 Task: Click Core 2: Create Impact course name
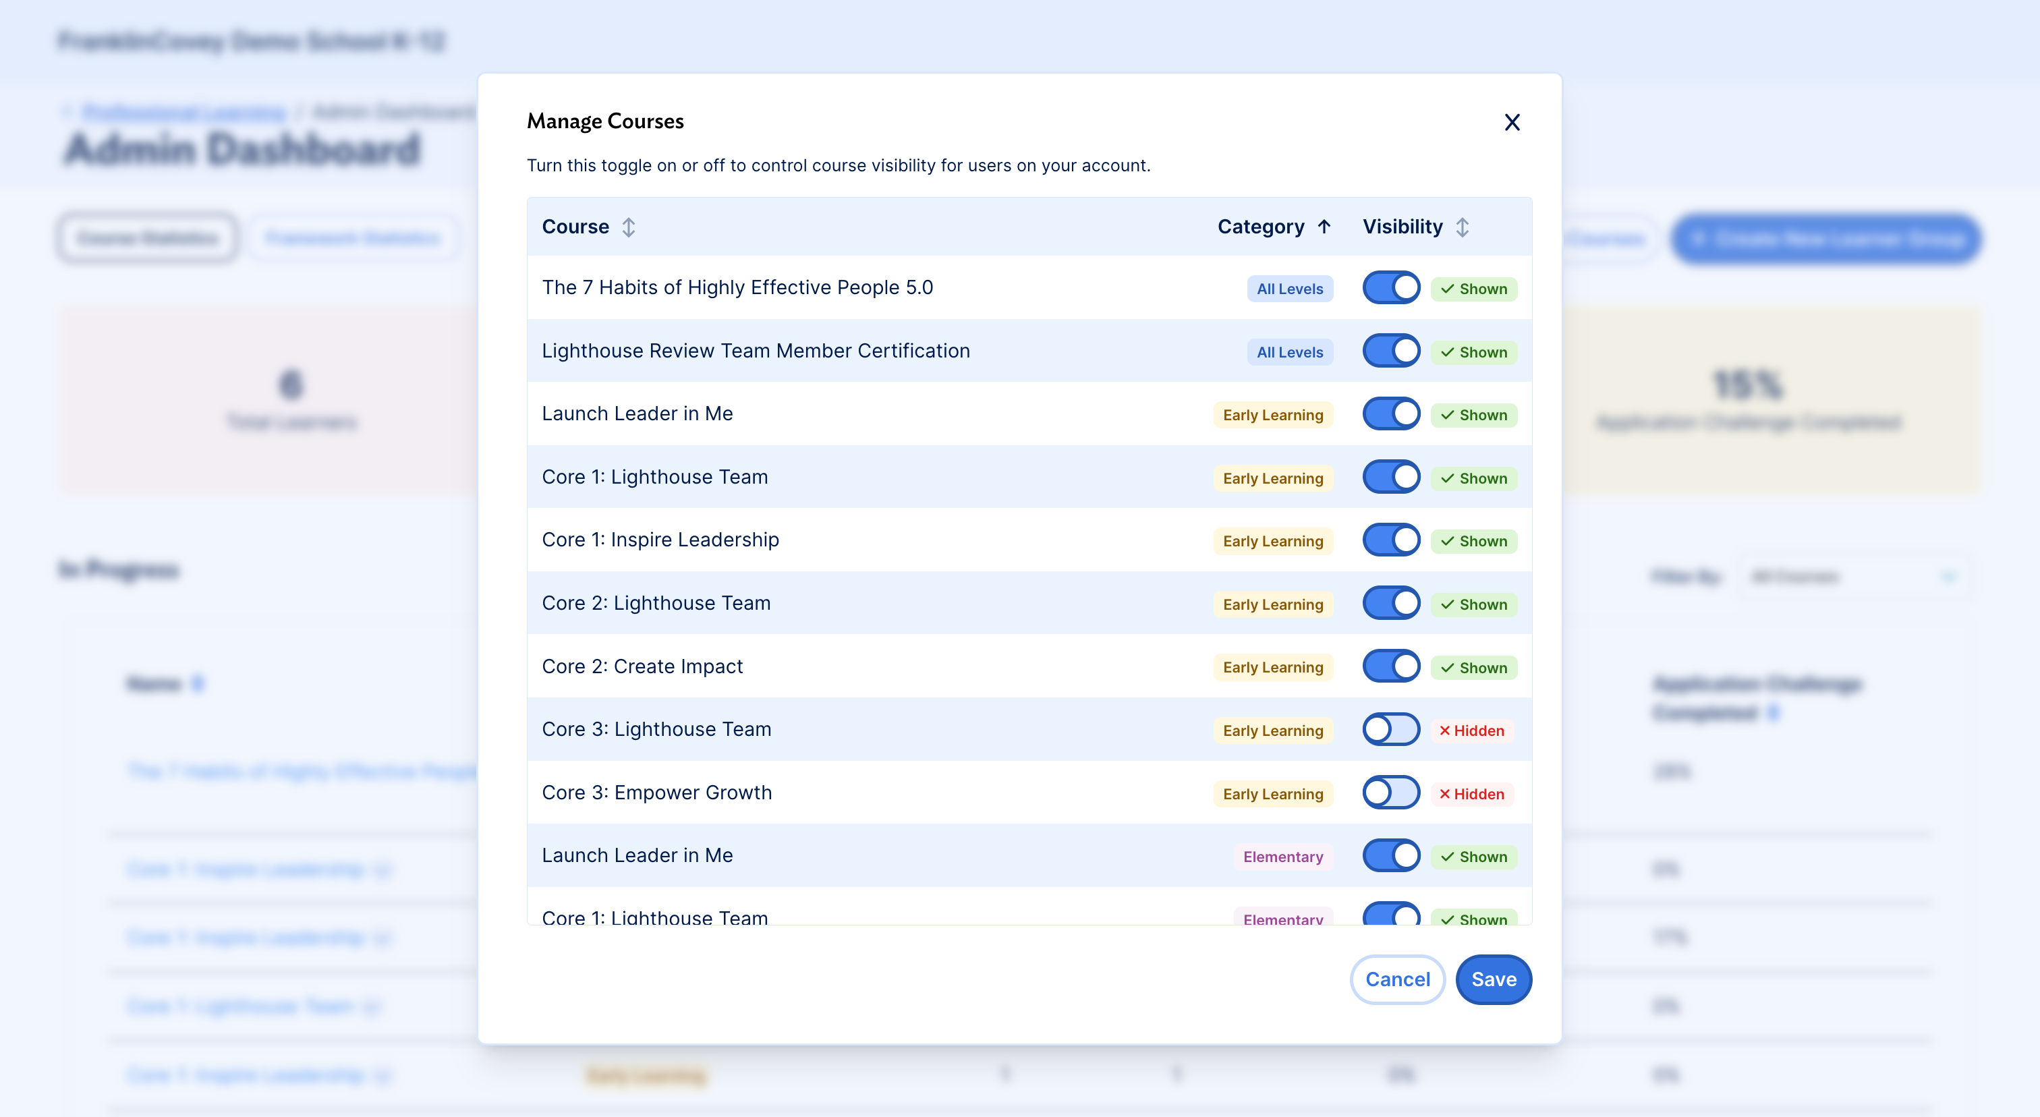642,666
